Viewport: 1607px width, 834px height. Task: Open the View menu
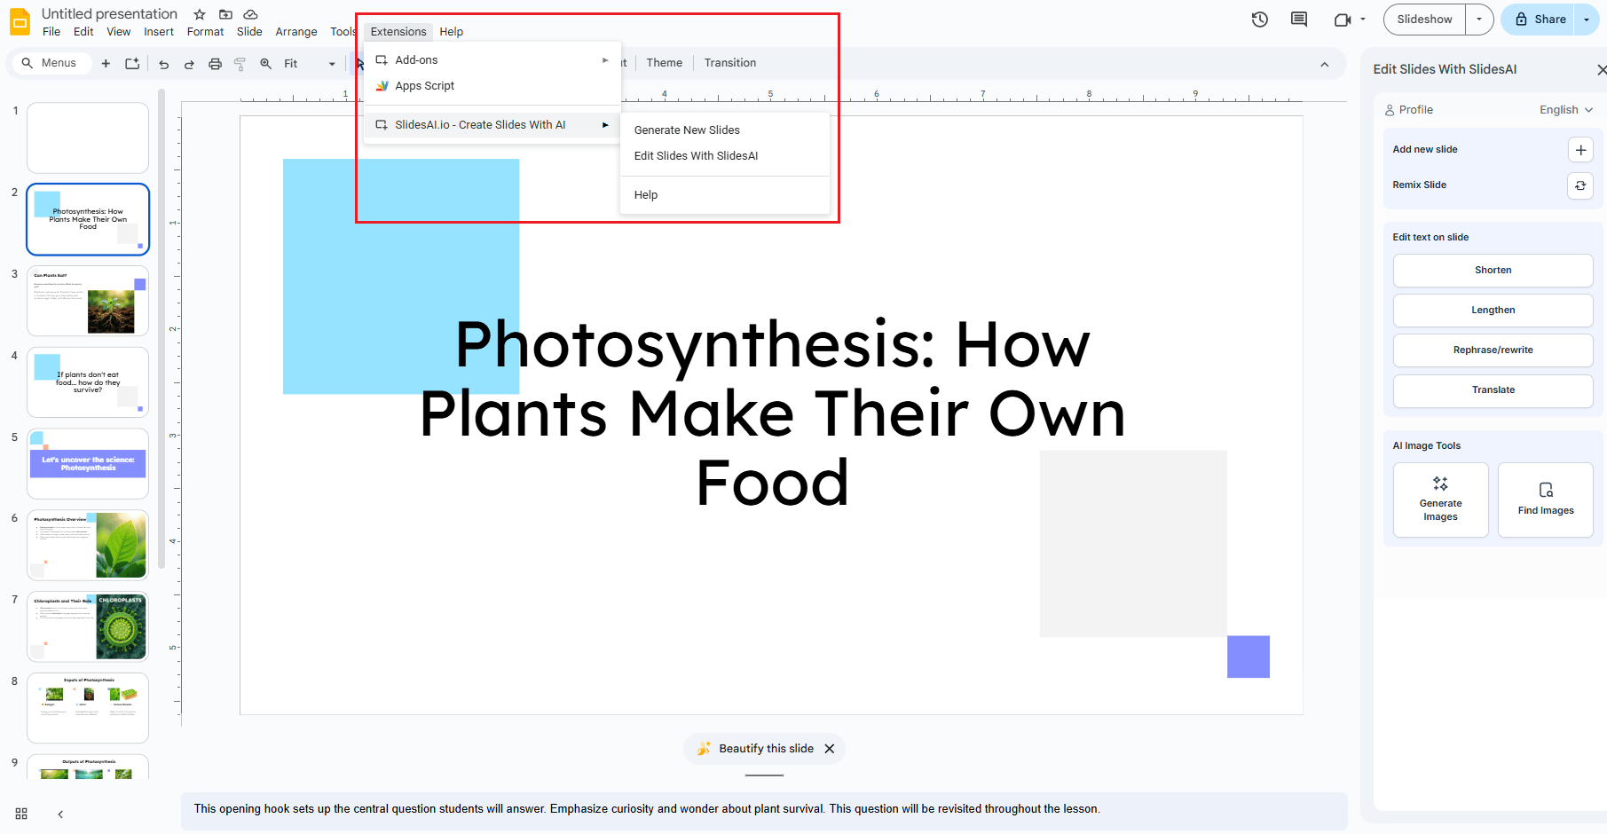pos(119,32)
